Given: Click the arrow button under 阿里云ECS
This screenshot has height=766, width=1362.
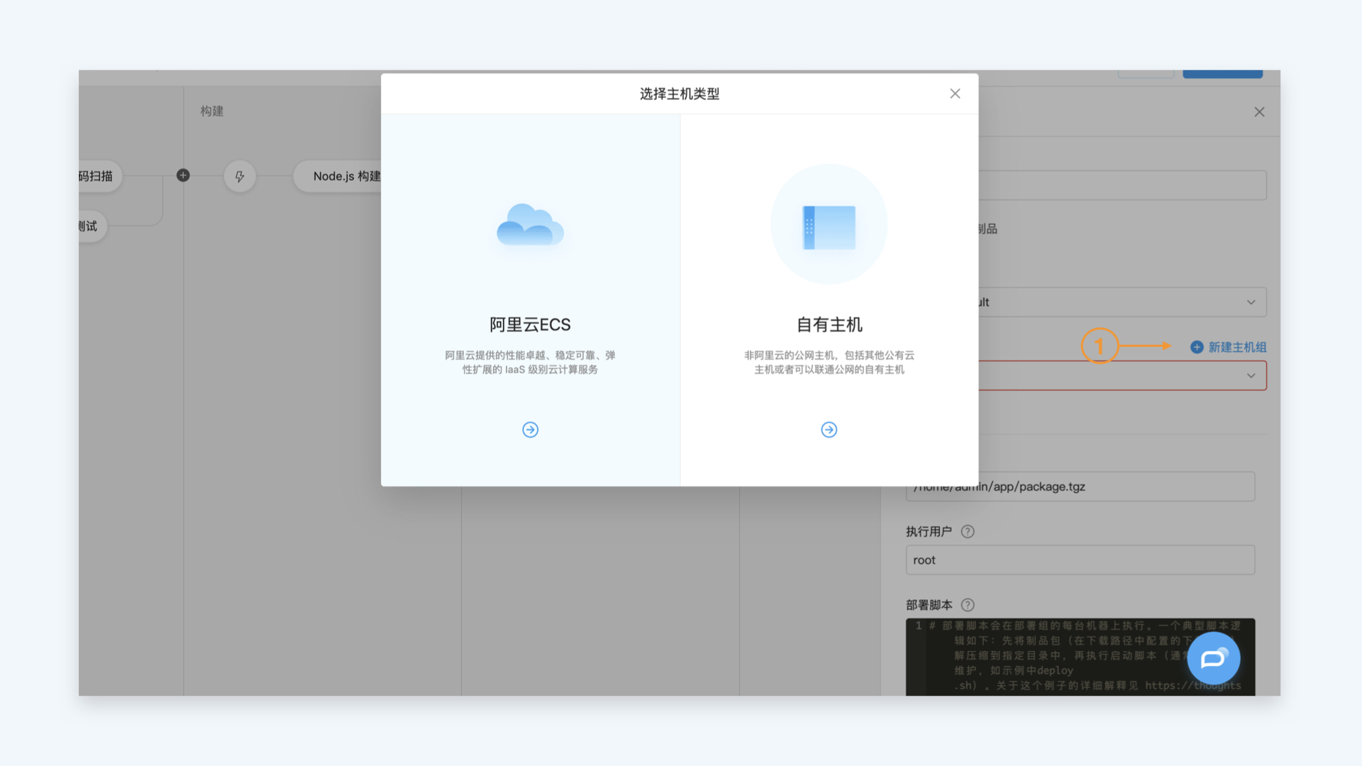Looking at the screenshot, I should click(x=530, y=430).
